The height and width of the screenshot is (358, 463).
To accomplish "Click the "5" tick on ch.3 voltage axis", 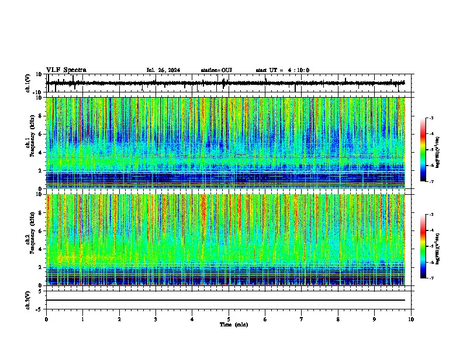I will pos(40,291).
